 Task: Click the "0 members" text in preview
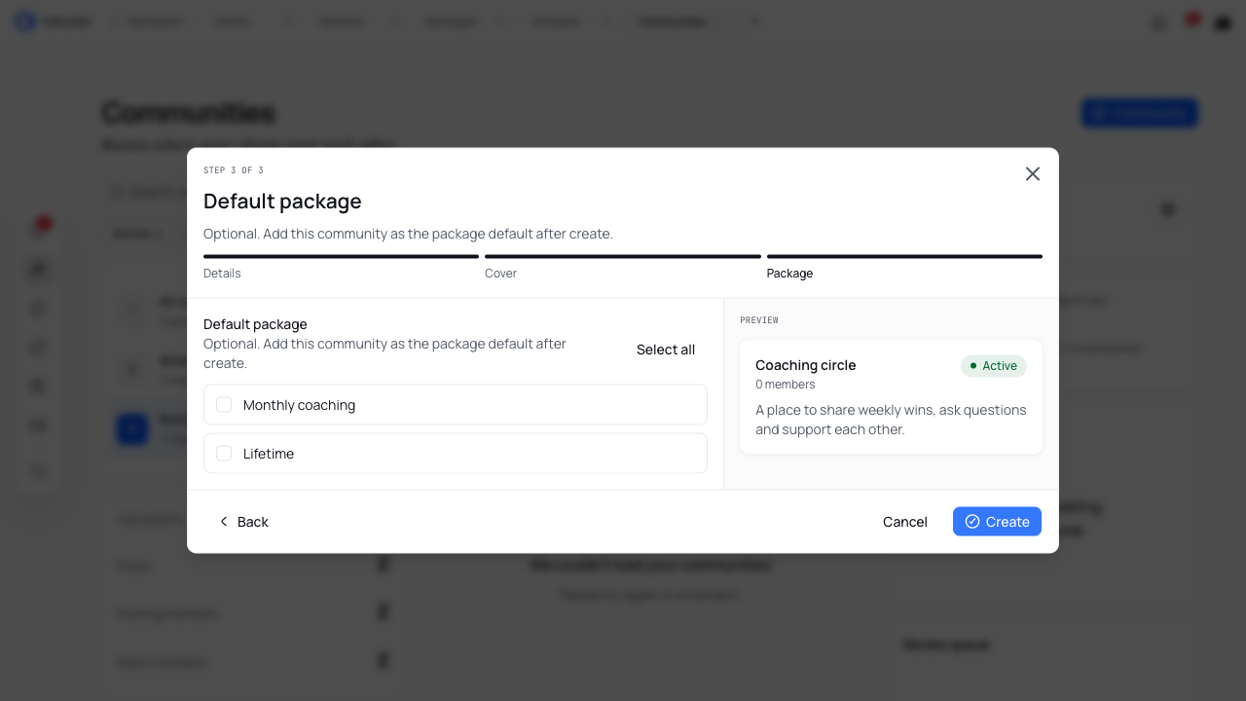pyautogui.click(x=786, y=385)
